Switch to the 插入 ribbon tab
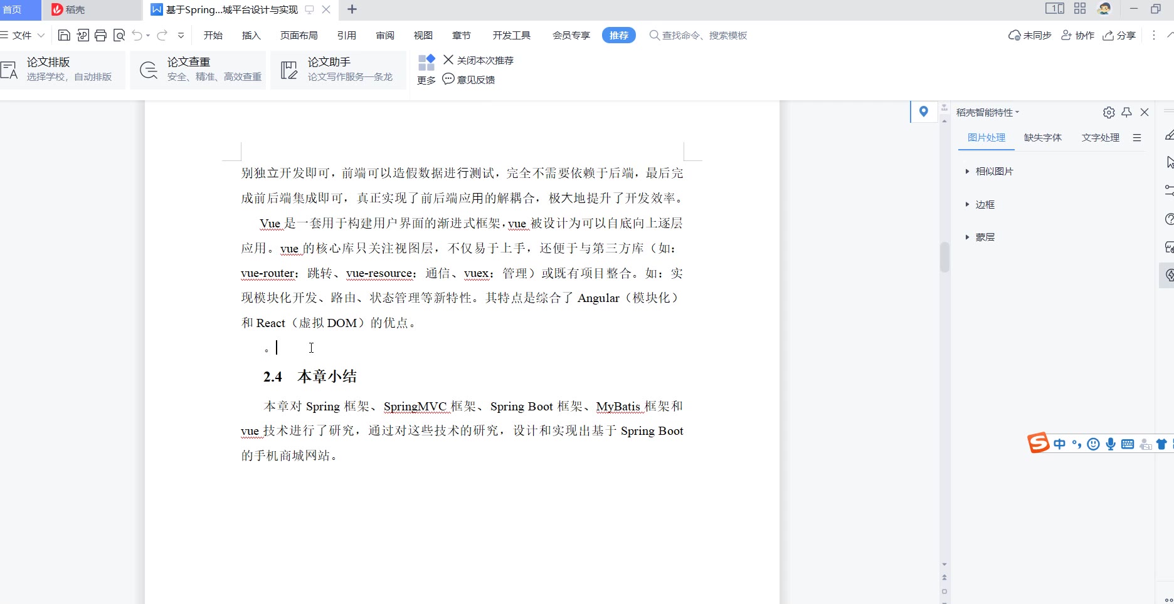 pyautogui.click(x=251, y=35)
